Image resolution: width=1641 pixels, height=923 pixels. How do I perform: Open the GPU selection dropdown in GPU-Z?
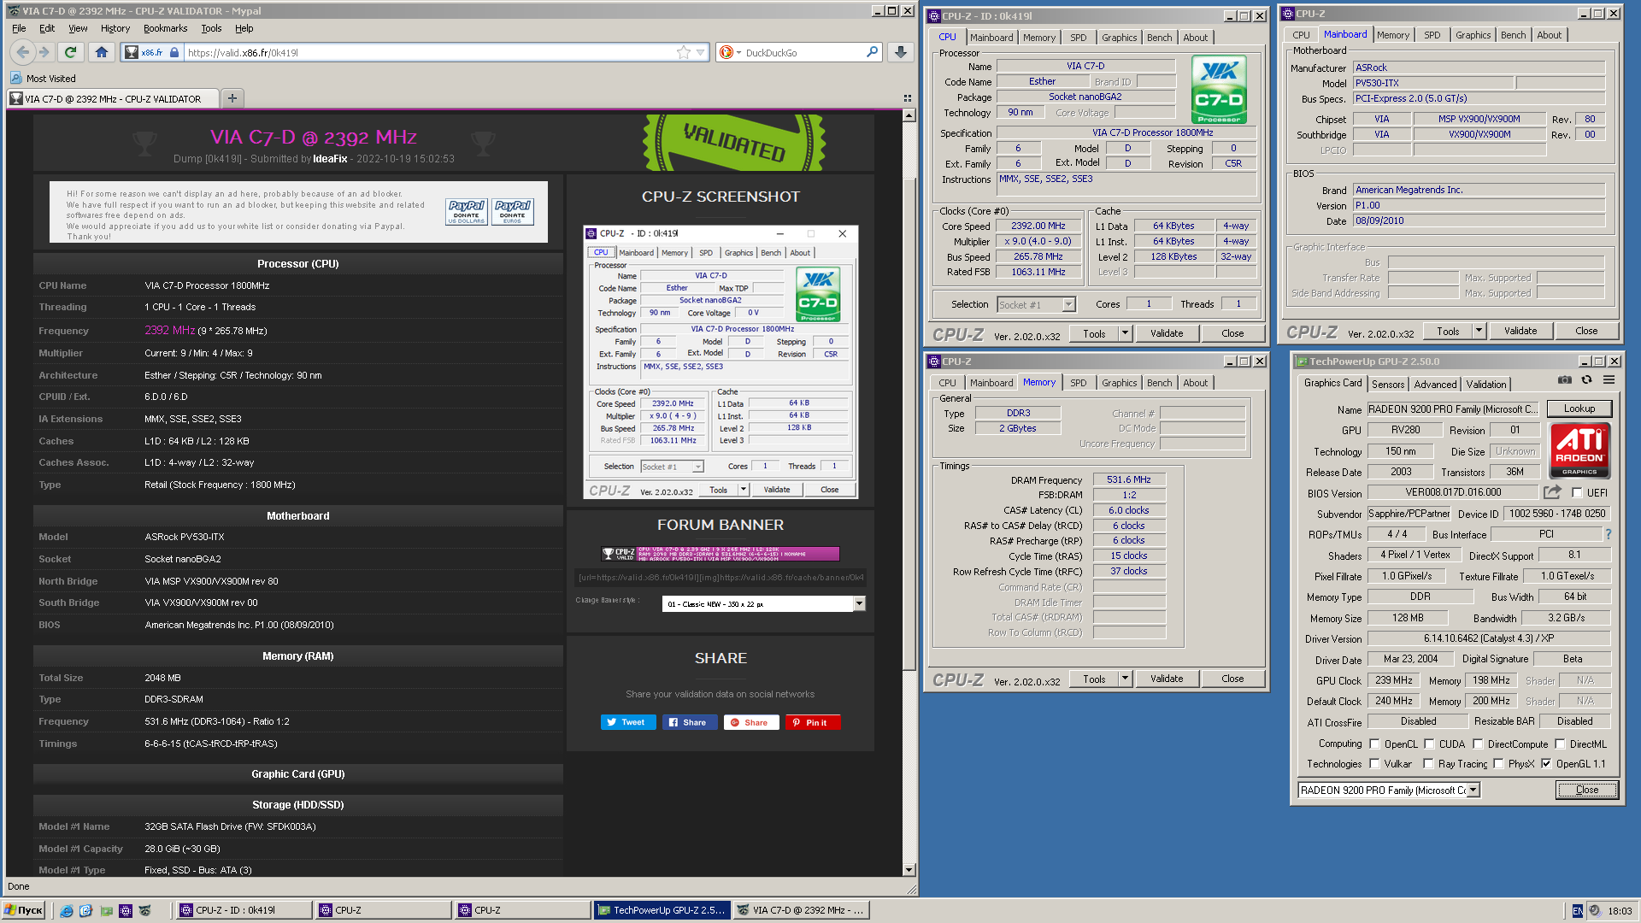point(1473,791)
